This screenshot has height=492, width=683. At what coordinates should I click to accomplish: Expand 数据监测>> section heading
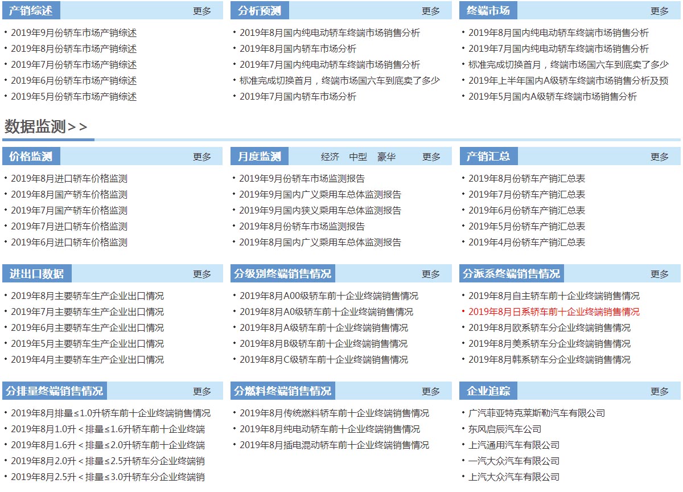(46, 127)
